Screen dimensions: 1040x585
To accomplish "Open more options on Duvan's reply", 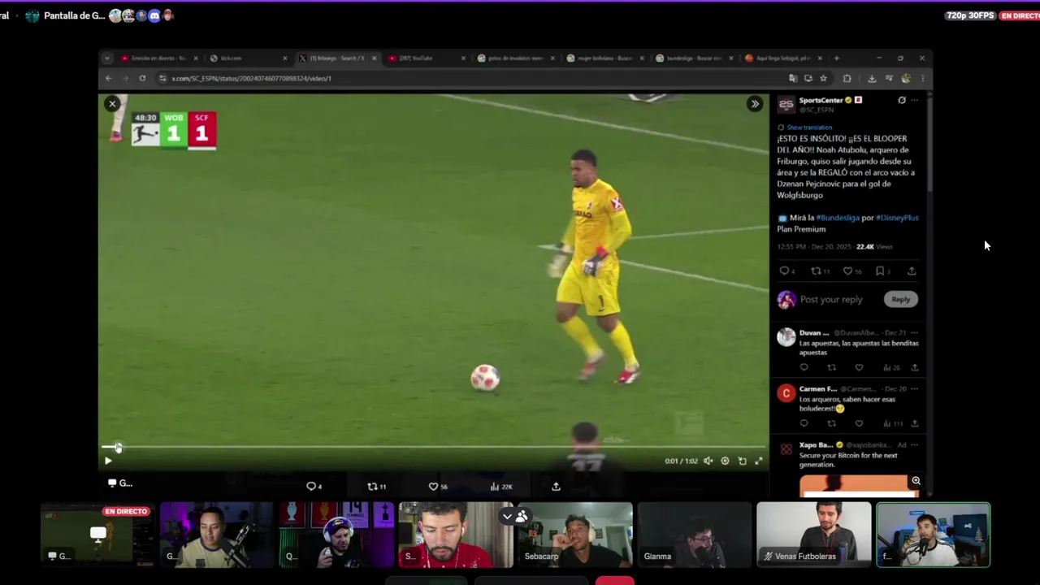I will pyautogui.click(x=914, y=332).
